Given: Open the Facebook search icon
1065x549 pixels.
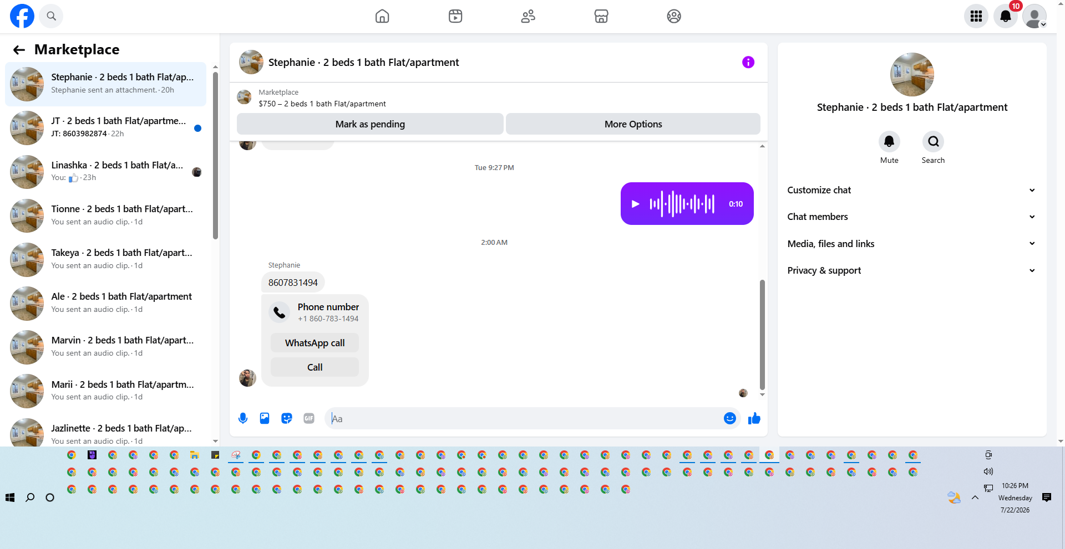Looking at the screenshot, I should click(x=52, y=16).
